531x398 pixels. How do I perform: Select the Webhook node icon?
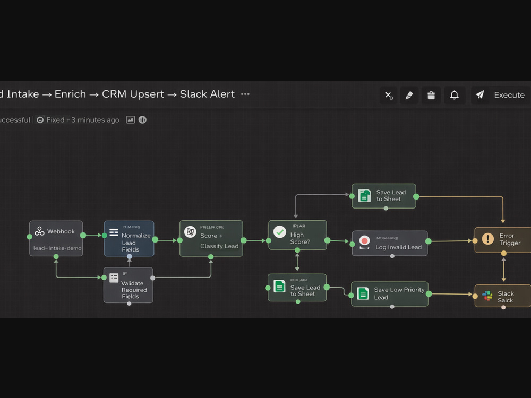tap(40, 231)
